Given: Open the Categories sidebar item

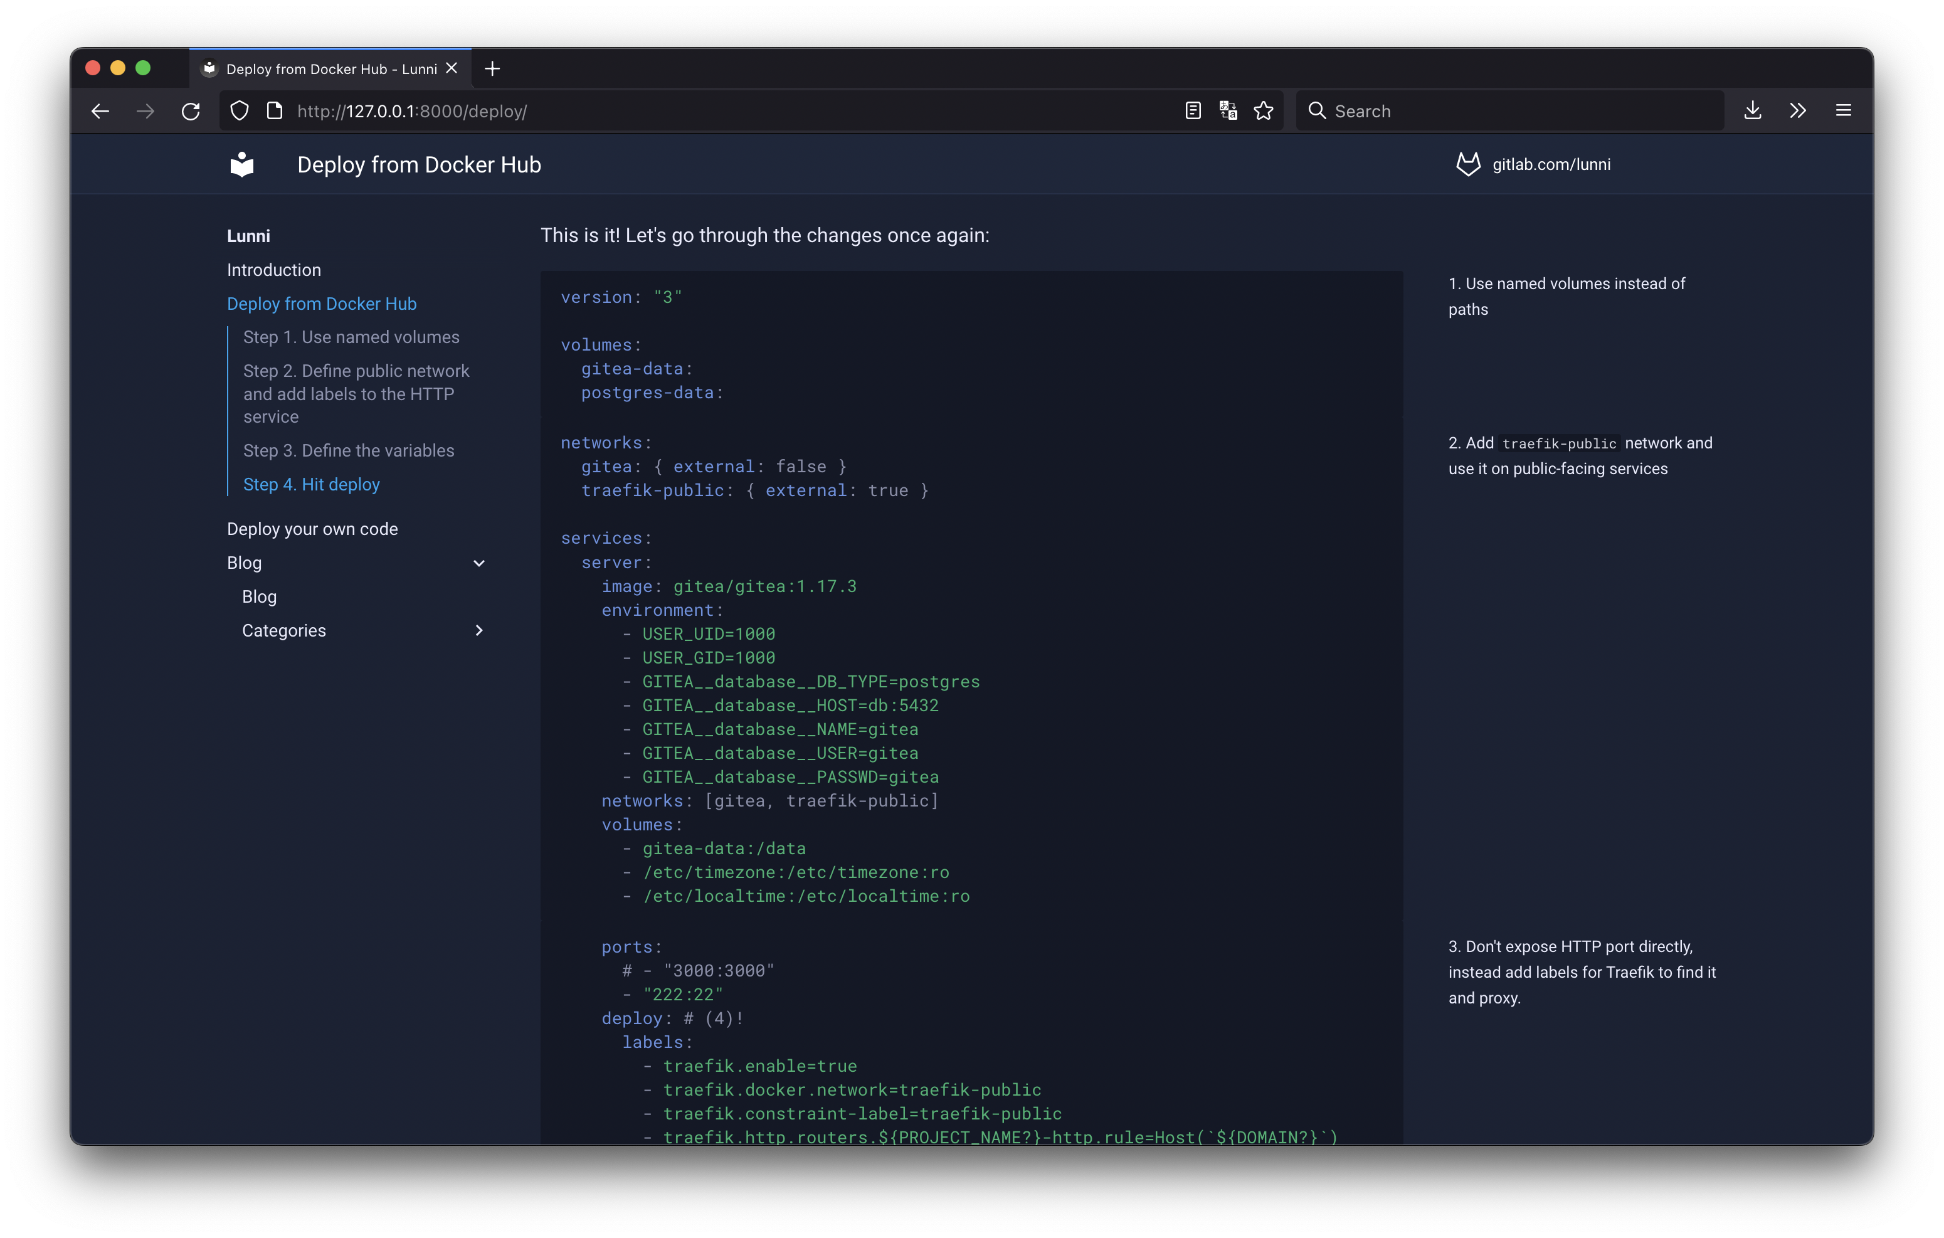Looking at the screenshot, I should [284, 631].
